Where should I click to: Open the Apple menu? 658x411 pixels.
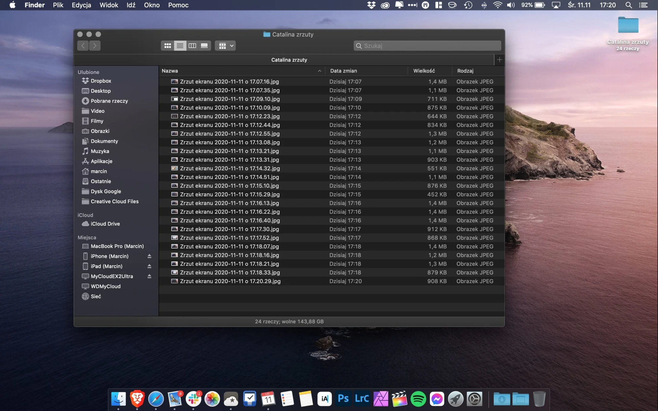pos(13,5)
